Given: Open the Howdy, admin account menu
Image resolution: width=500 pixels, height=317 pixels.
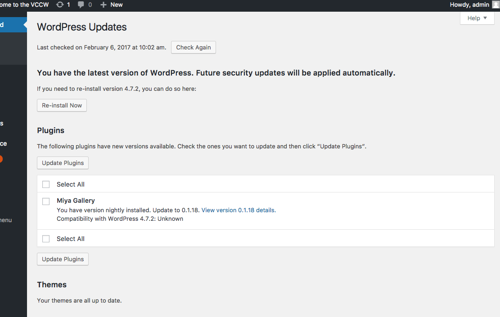Looking at the screenshot, I should click(473, 5).
